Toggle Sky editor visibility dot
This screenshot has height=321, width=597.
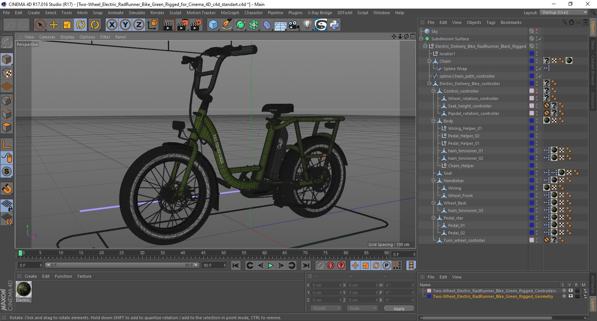click(537, 30)
